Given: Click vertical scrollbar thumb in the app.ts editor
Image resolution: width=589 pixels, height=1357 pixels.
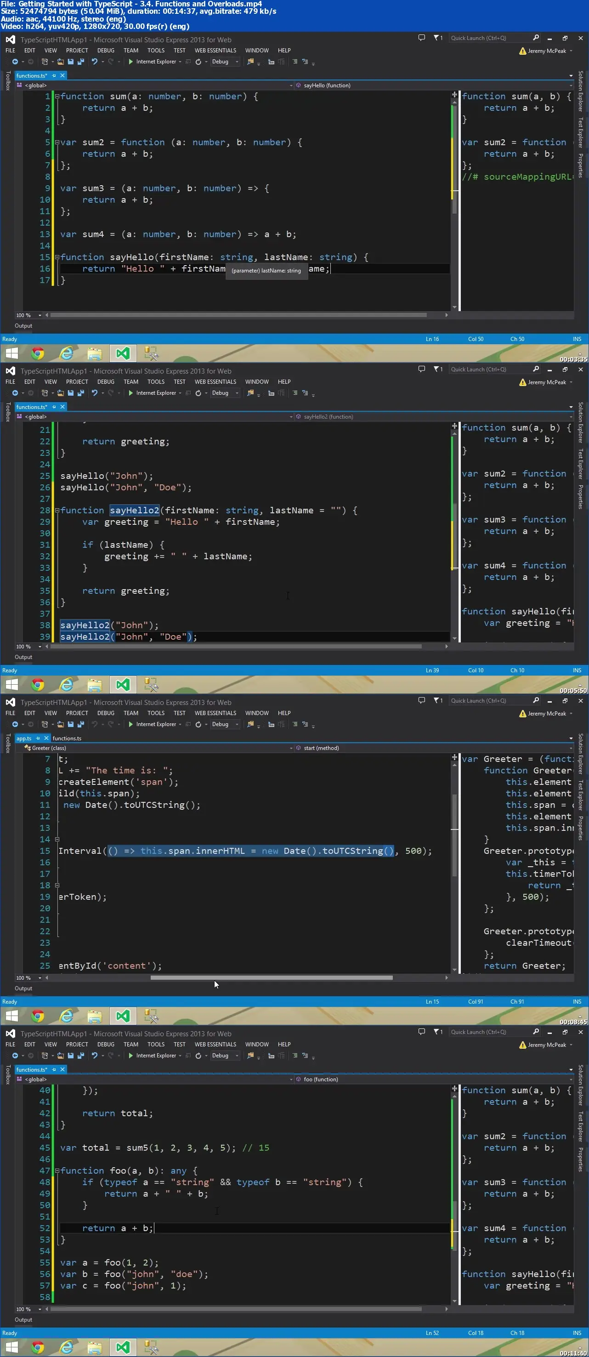Looking at the screenshot, I should (x=454, y=835).
